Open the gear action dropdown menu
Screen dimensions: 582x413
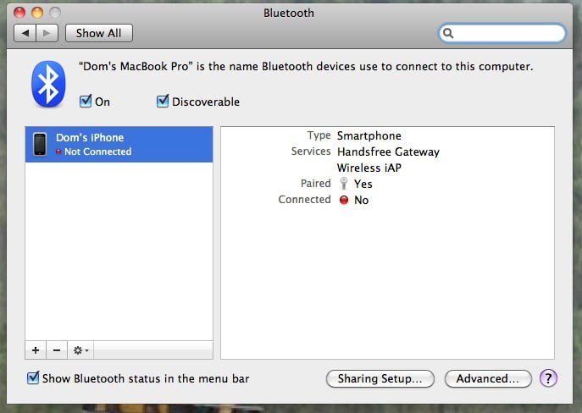point(81,350)
